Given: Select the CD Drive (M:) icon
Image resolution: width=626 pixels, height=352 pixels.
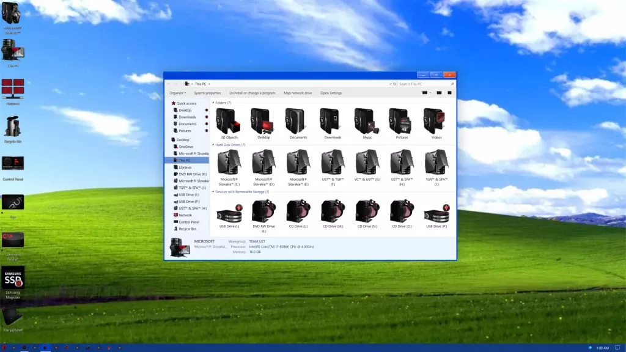Looking at the screenshot, I should pos(333,213).
